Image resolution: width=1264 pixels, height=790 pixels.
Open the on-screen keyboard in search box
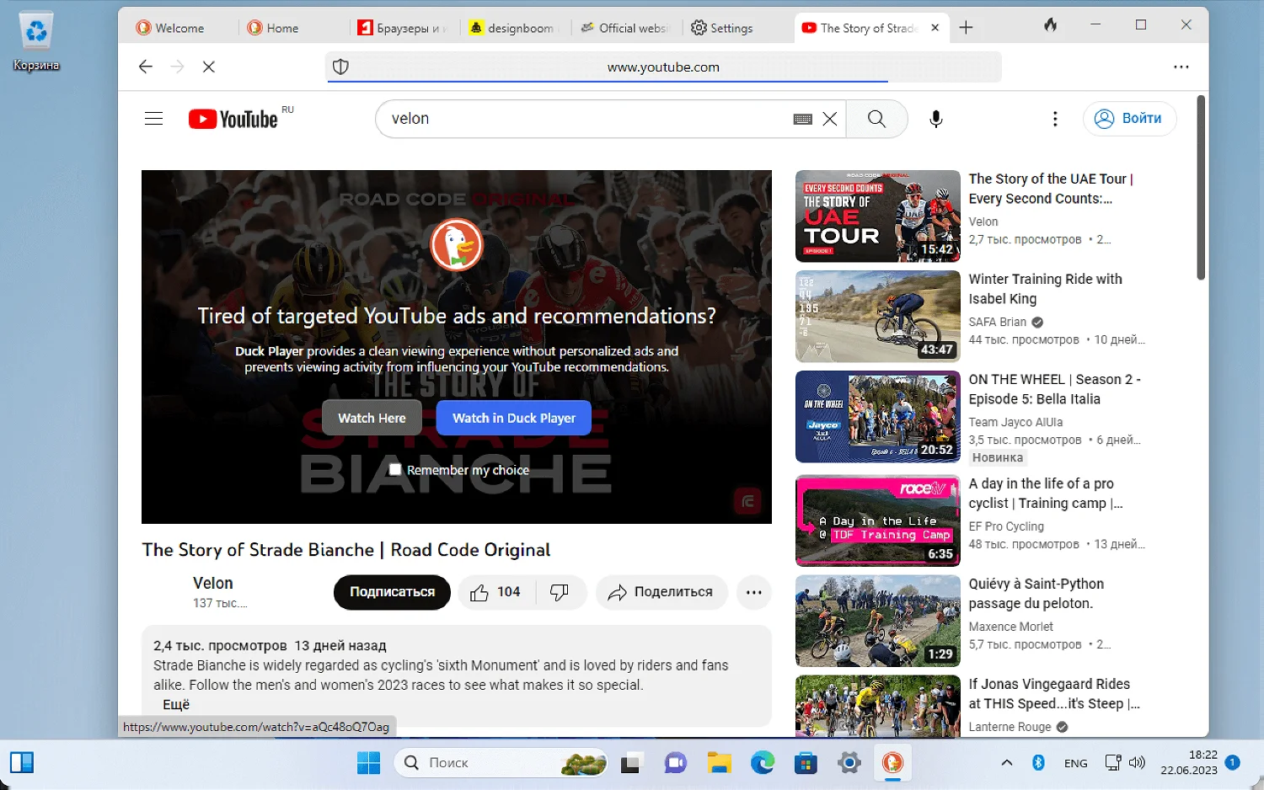pyautogui.click(x=802, y=120)
